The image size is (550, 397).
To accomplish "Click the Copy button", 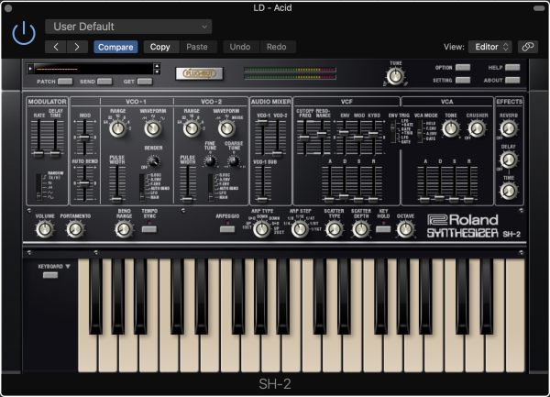I will (159, 47).
